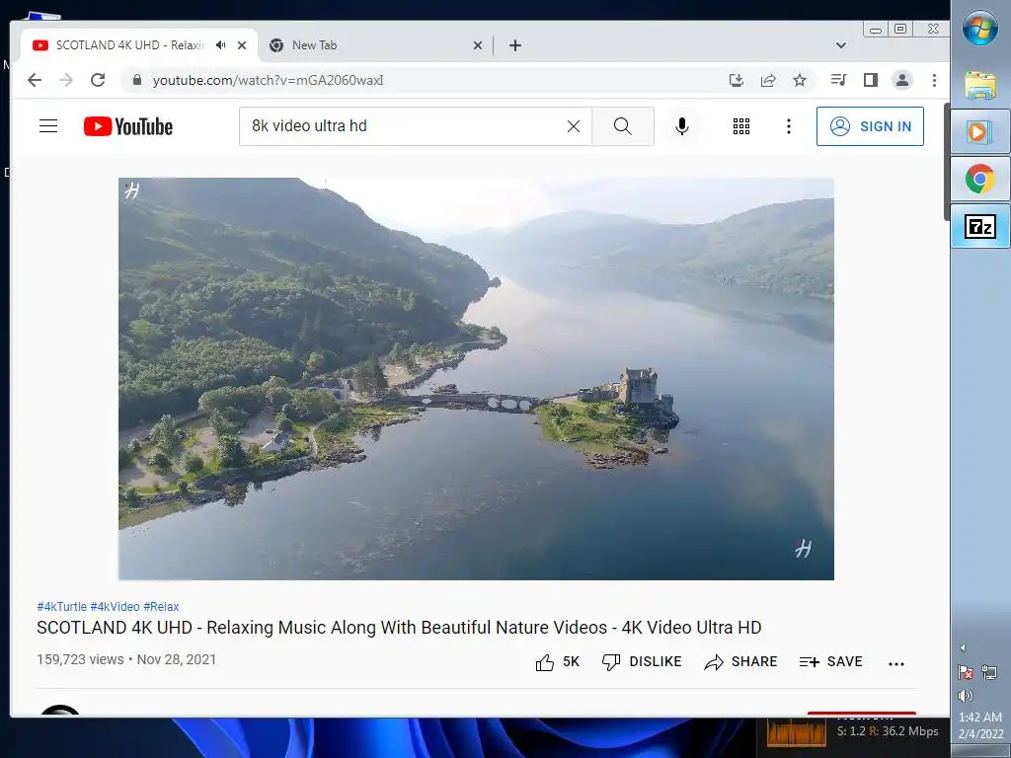The image size is (1011, 758).
Task: Install the YouTube app from the address bar
Action: click(x=736, y=80)
